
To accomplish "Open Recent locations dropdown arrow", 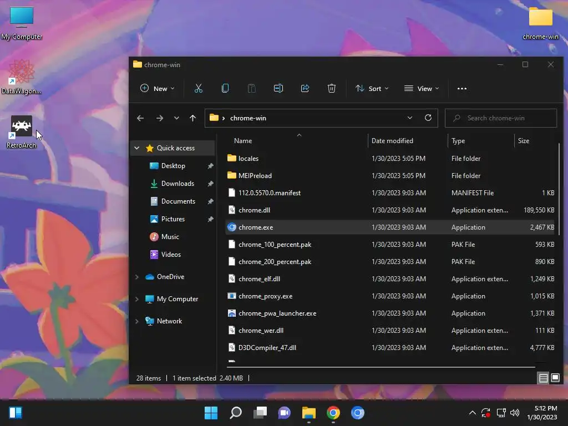I will pos(176,118).
